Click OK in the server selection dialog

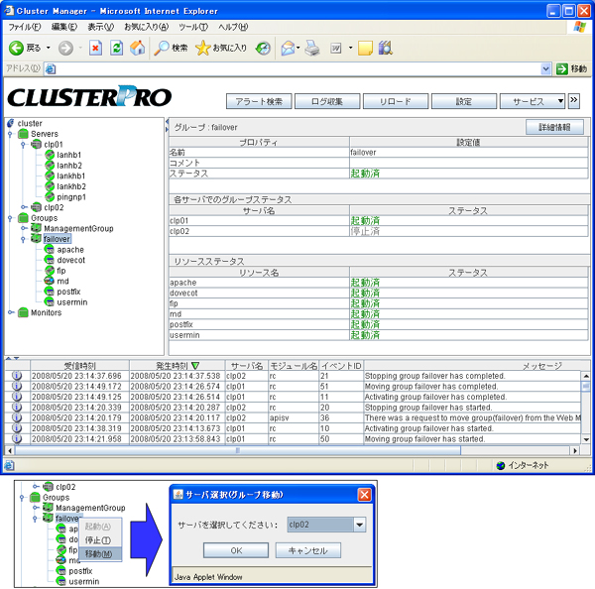pyautogui.click(x=235, y=550)
